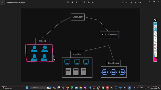Open the Windows Start menu
This screenshot has width=161, height=90.
click(27, 87)
